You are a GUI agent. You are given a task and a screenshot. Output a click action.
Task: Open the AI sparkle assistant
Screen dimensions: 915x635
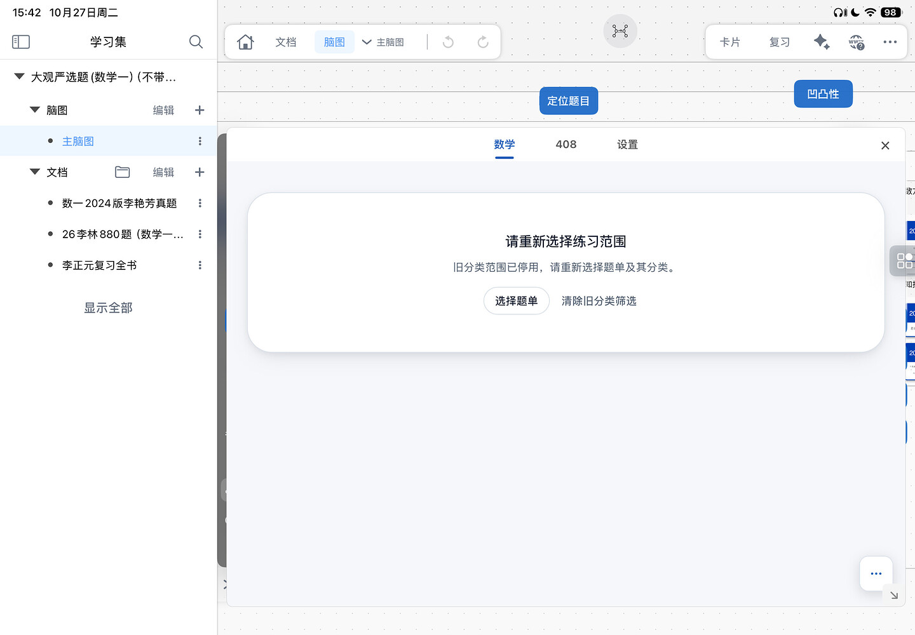(x=822, y=42)
